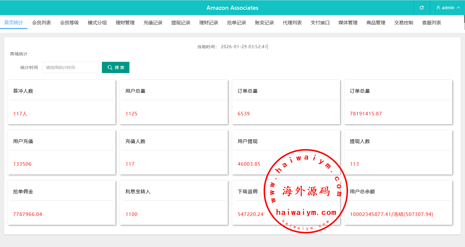465x247 pixels.
Task: Open the 会员列表 tab
Action: click(41, 23)
